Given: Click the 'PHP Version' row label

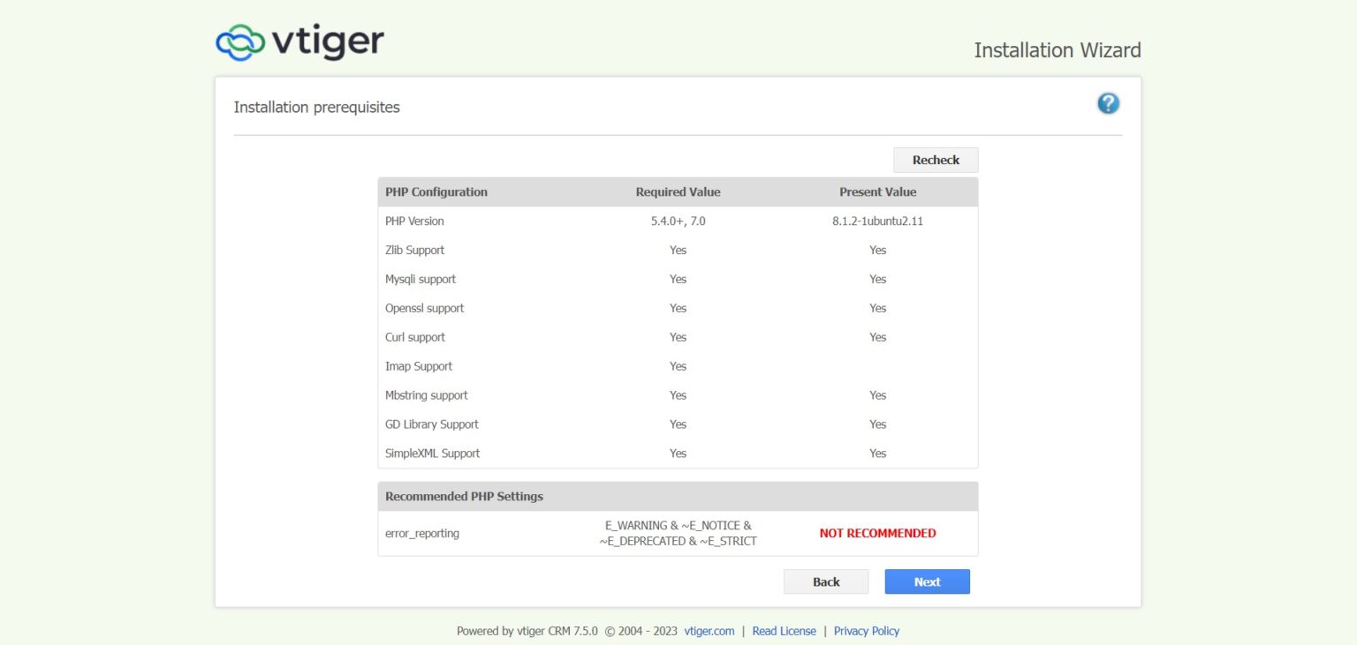Looking at the screenshot, I should coord(414,221).
